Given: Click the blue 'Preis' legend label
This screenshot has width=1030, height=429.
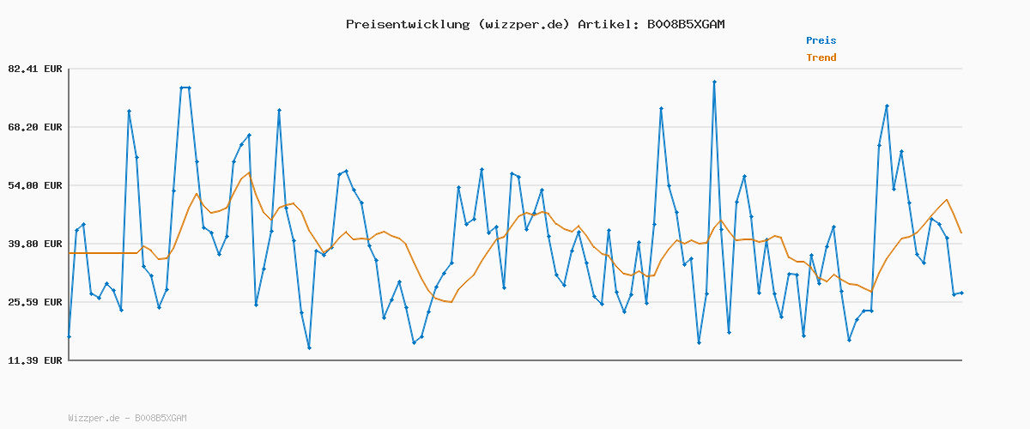Looking at the screenshot, I should pyautogui.click(x=821, y=40).
